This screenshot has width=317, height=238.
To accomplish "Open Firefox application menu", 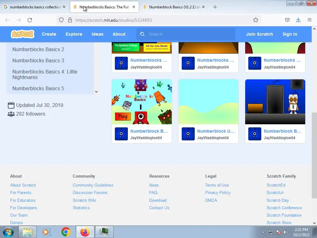I will pyautogui.click(x=310, y=20).
